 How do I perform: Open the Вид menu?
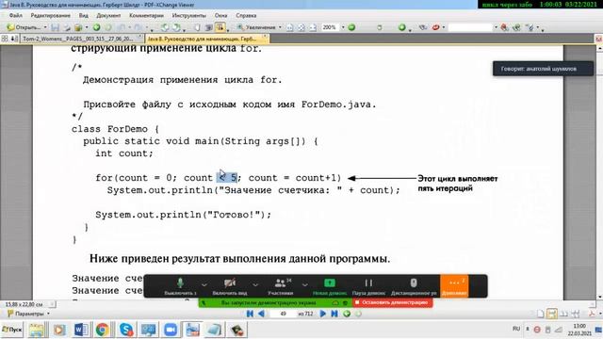pyautogui.click(x=84, y=15)
